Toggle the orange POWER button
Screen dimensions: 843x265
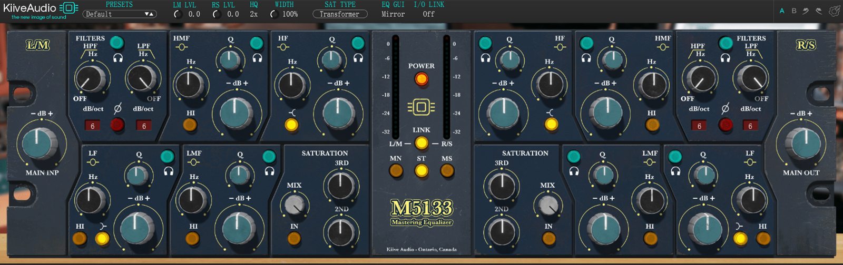point(421,79)
